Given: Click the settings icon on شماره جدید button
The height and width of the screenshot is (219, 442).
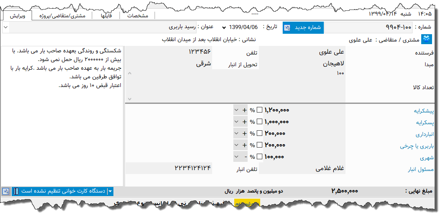Looking at the screenshot, I should coord(287,28).
